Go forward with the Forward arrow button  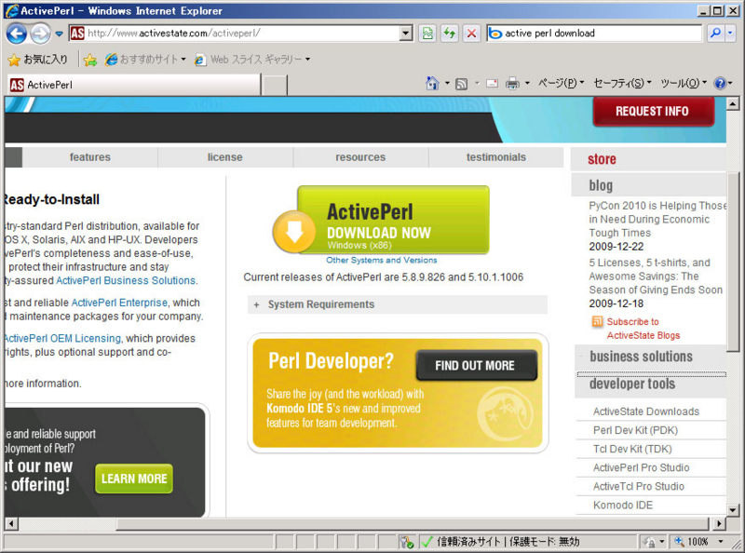pyautogui.click(x=40, y=34)
